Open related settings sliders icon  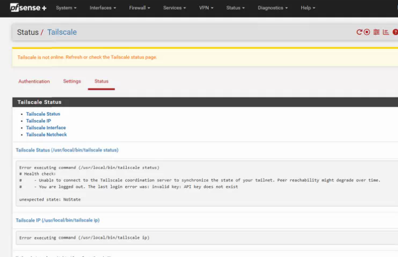[377, 32]
